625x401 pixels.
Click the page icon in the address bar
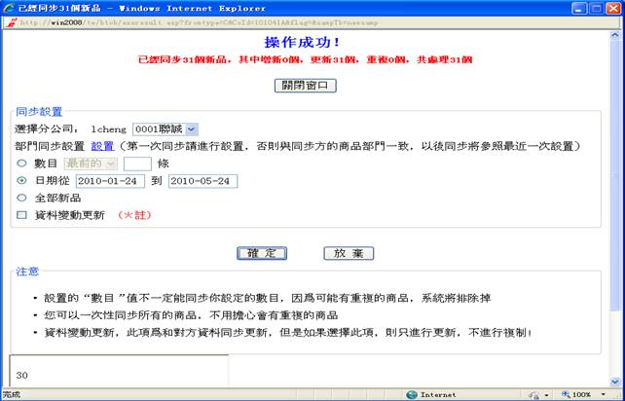(x=9, y=23)
